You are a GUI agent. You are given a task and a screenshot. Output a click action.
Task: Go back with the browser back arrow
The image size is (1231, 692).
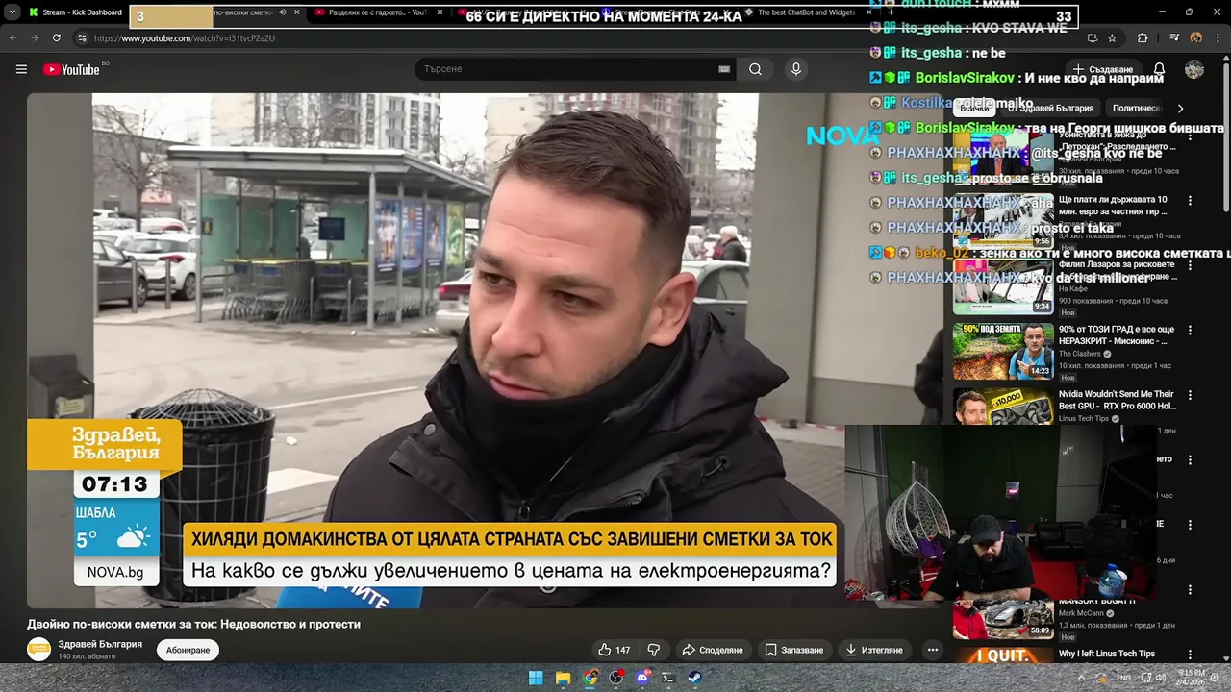tap(13, 37)
